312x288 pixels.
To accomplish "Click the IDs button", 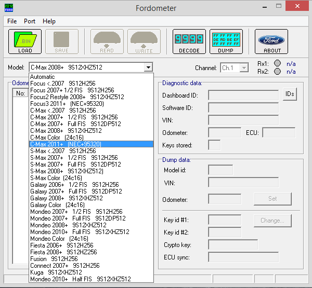I will [290, 94].
